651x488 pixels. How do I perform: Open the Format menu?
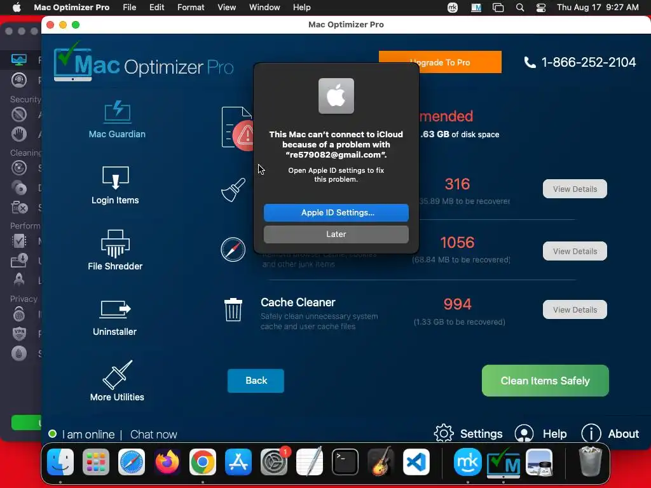coord(191,8)
